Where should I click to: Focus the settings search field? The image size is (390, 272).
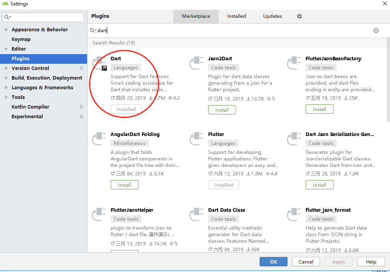[43, 17]
